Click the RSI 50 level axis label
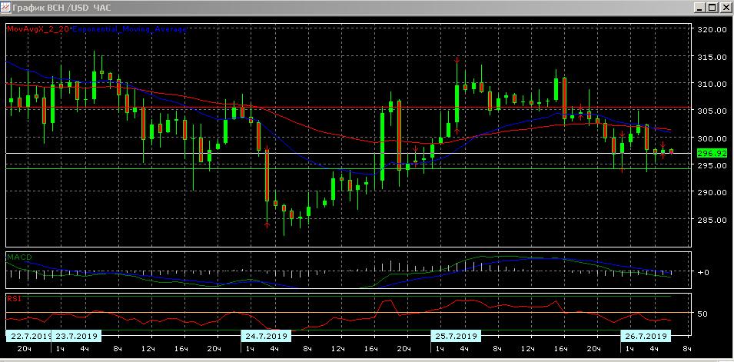 (702, 314)
